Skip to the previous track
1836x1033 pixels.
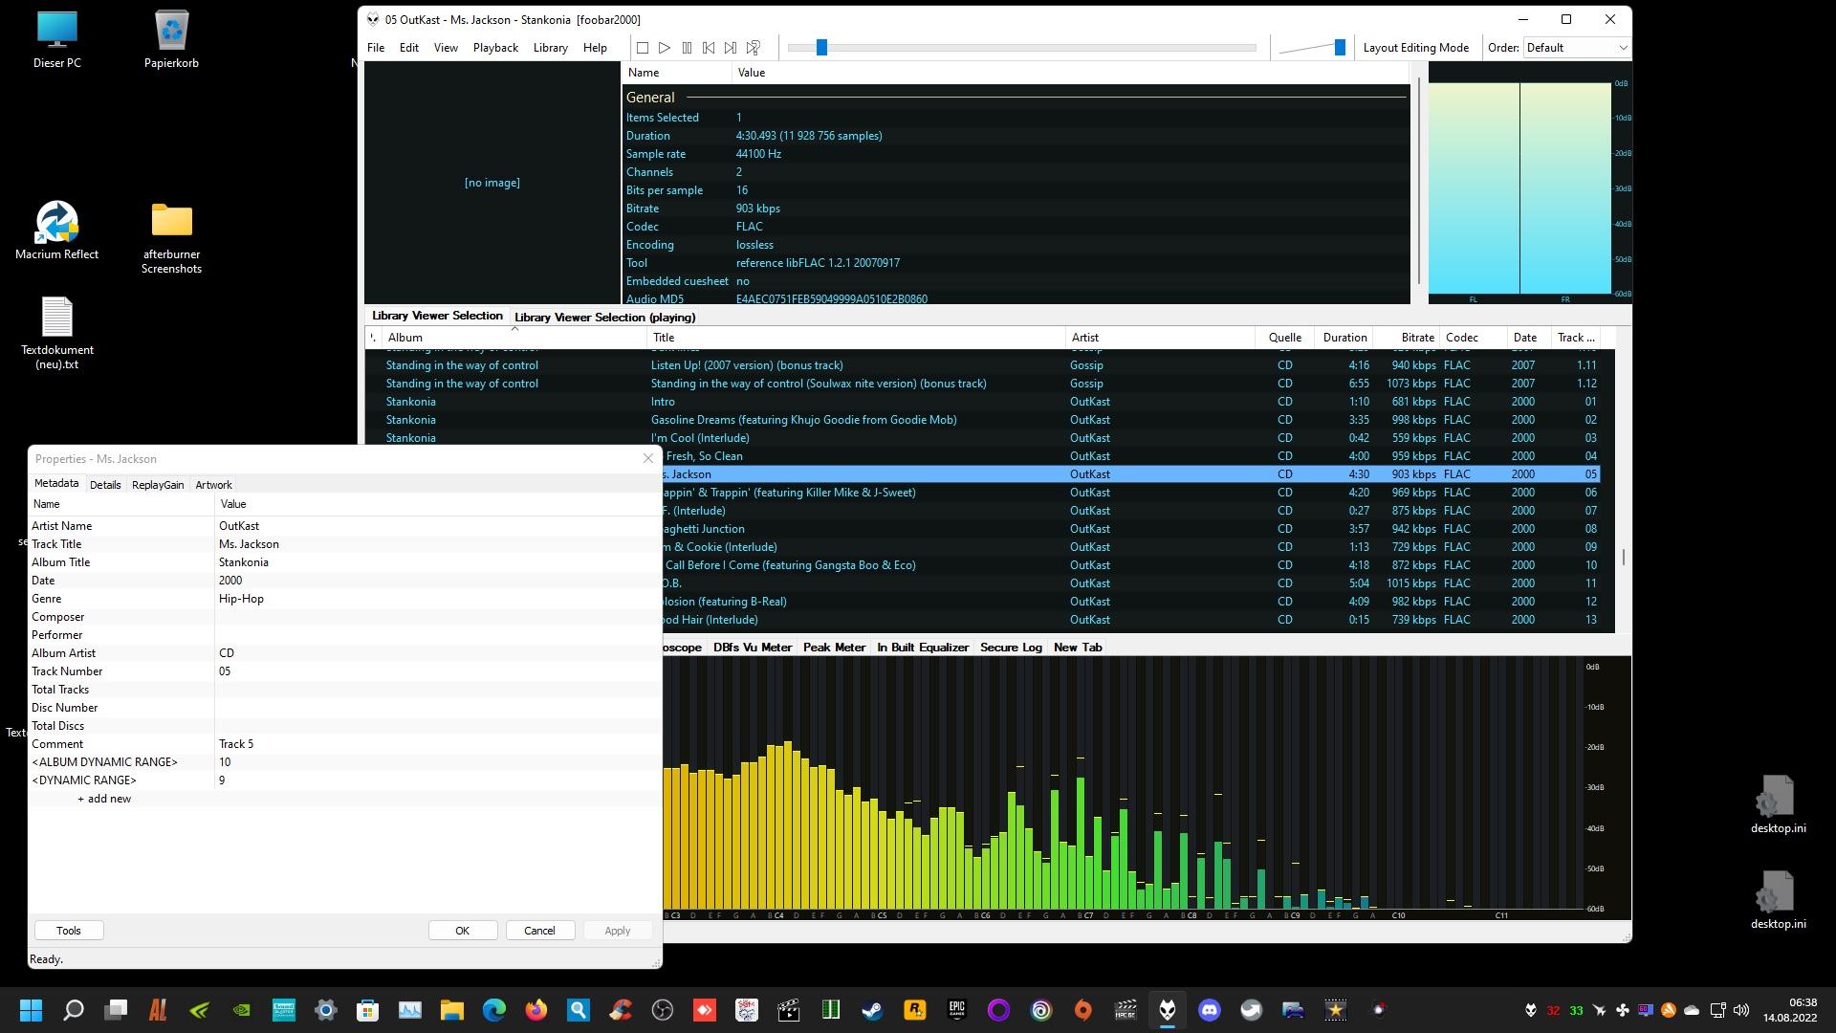(x=709, y=48)
